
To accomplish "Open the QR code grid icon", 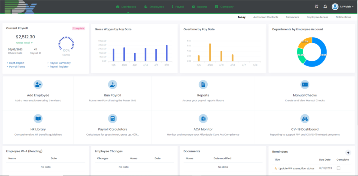I will [316, 7].
